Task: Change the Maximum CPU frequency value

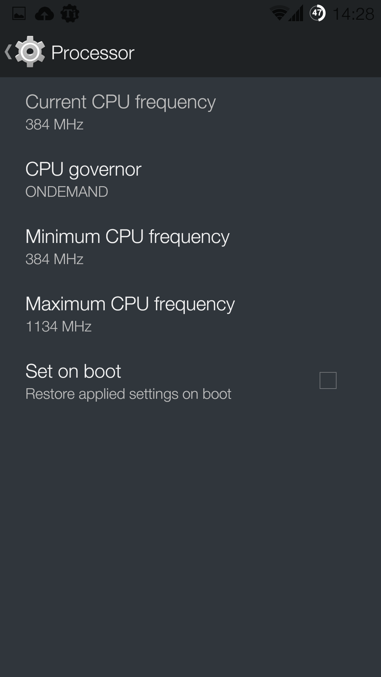Action: tap(190, 314)
